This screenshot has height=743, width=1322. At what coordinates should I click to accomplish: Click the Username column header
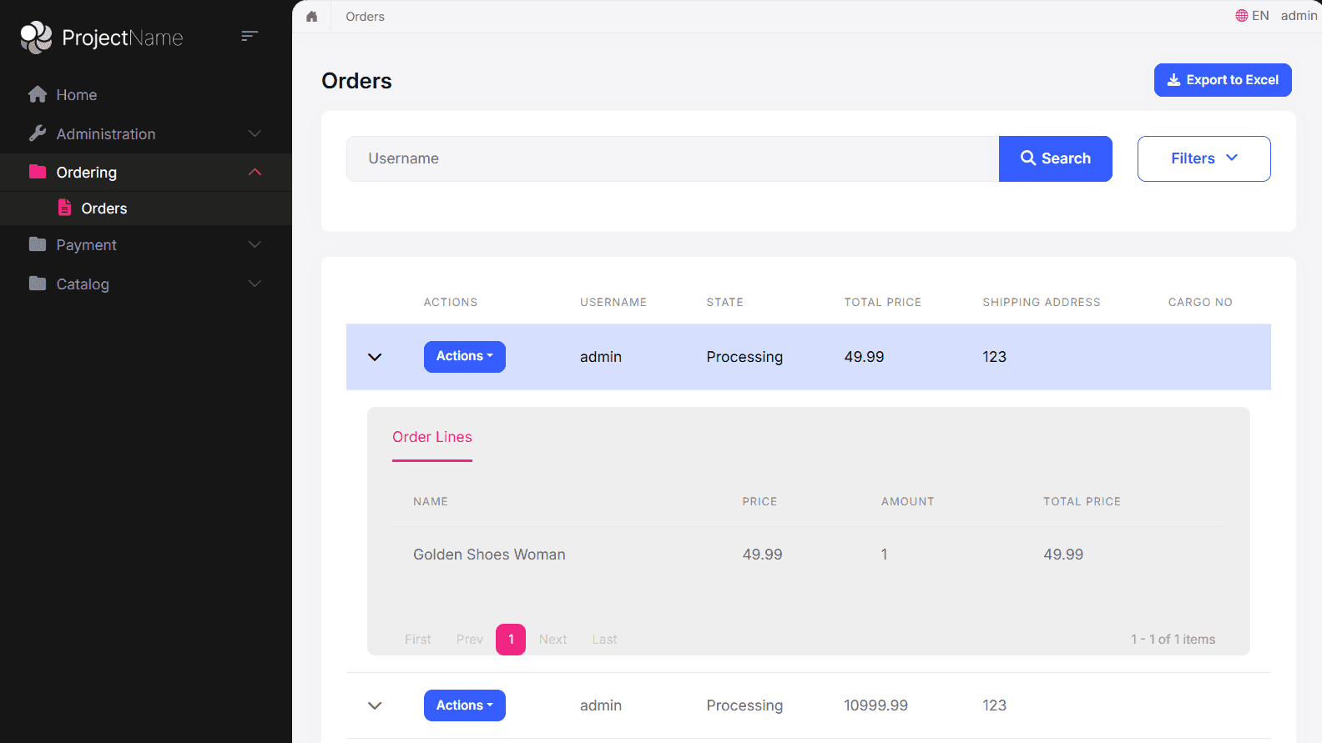click(x=613, y=302)
